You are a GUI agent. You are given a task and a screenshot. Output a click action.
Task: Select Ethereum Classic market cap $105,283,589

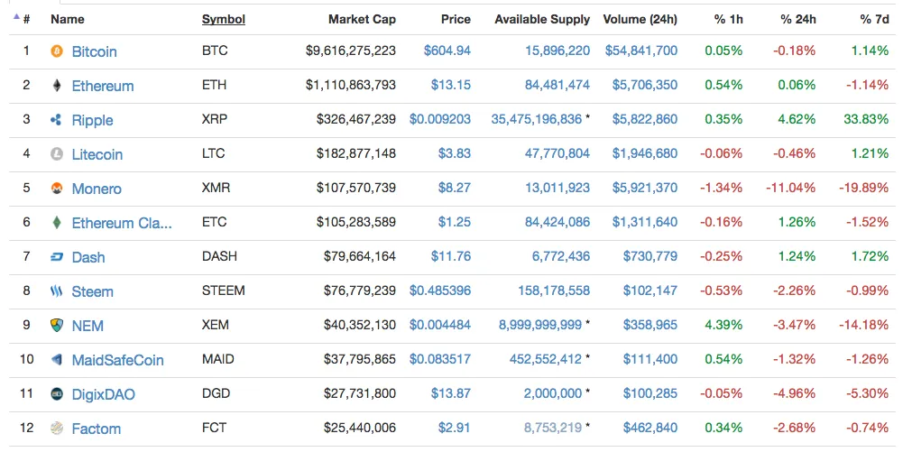(356, 222)
